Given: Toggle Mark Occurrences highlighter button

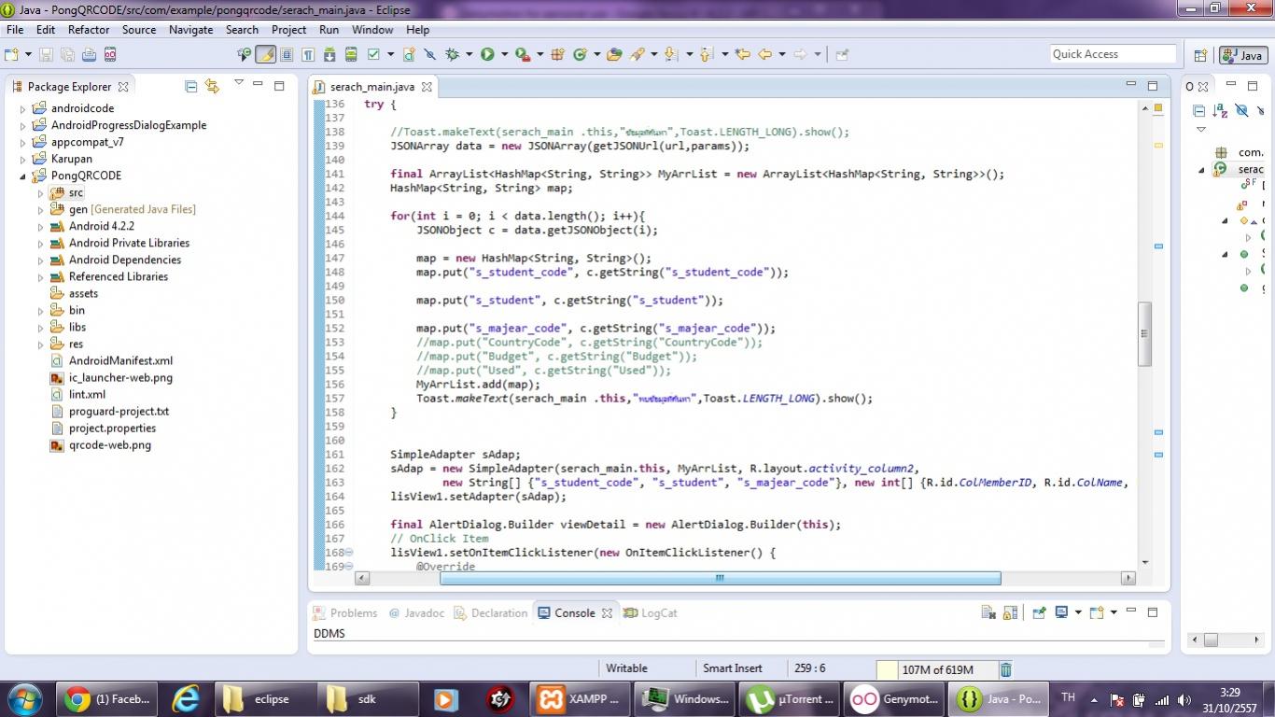Looking at the screenshot, I should pyautogui.click(x=266, y=54).
